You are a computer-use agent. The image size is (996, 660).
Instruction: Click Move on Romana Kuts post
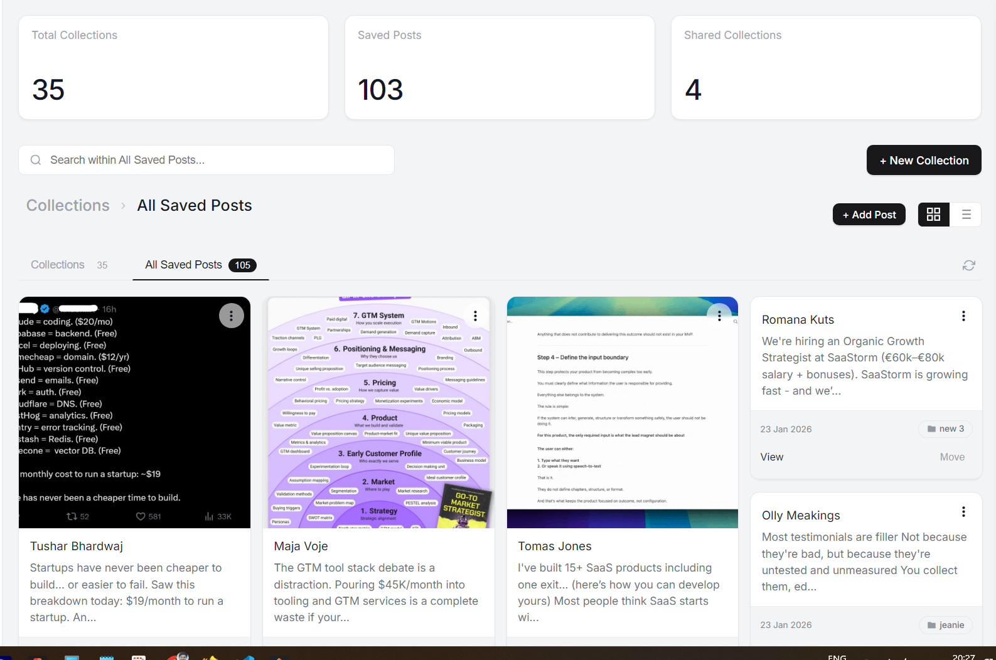[952, 457]
